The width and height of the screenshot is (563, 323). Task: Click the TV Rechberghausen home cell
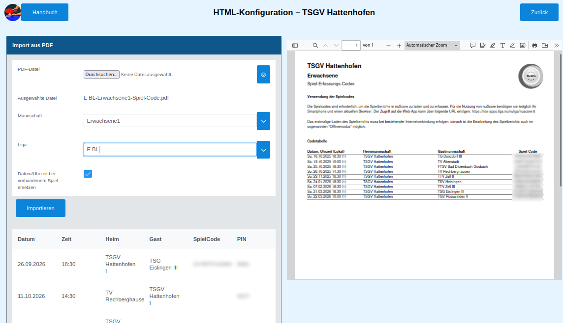point(125,296)
